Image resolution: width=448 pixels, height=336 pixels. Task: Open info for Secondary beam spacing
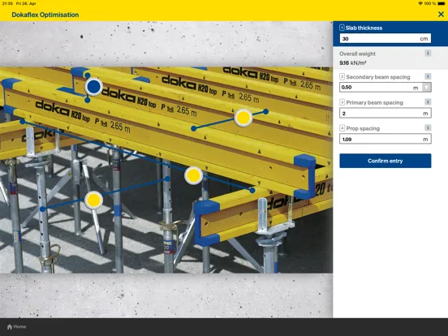tap(428, 76)
